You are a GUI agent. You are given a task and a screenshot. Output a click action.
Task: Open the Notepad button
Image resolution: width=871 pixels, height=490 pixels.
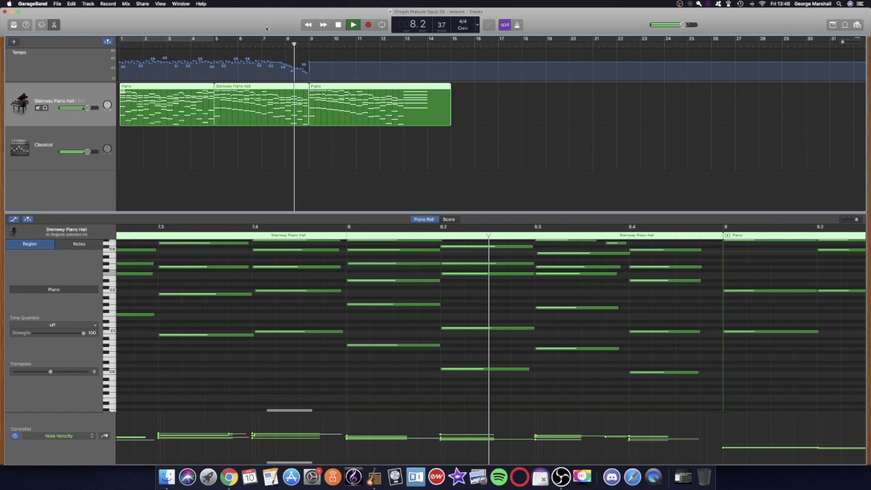pyautogui.click(x=832, y=24)
